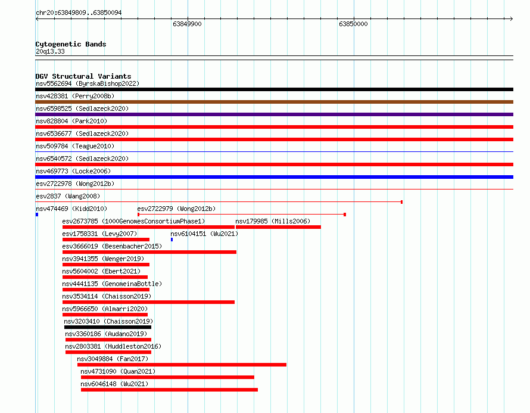
Task: Open the nsv4731090 (Quan2021) label
Action: click(118, 371)
